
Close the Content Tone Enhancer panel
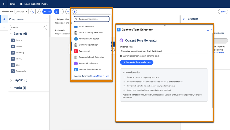[211, 30]
